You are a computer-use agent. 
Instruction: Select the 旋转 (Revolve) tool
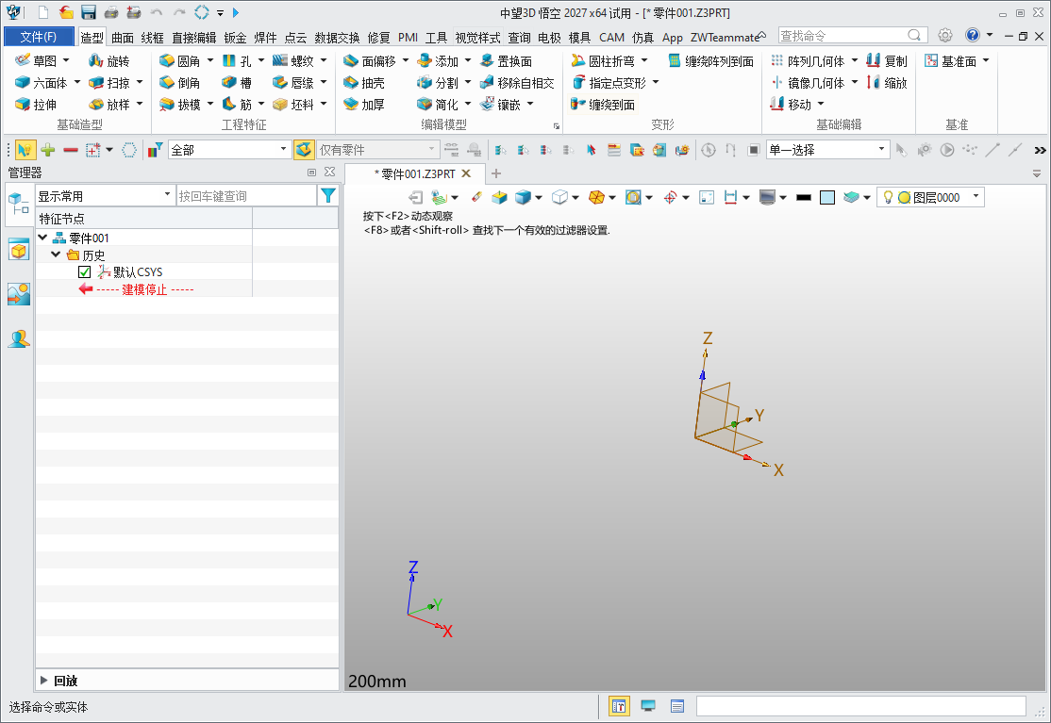click(109, 61)
